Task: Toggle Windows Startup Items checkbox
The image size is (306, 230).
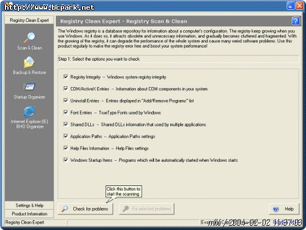Action: click(x=65, y=160)
